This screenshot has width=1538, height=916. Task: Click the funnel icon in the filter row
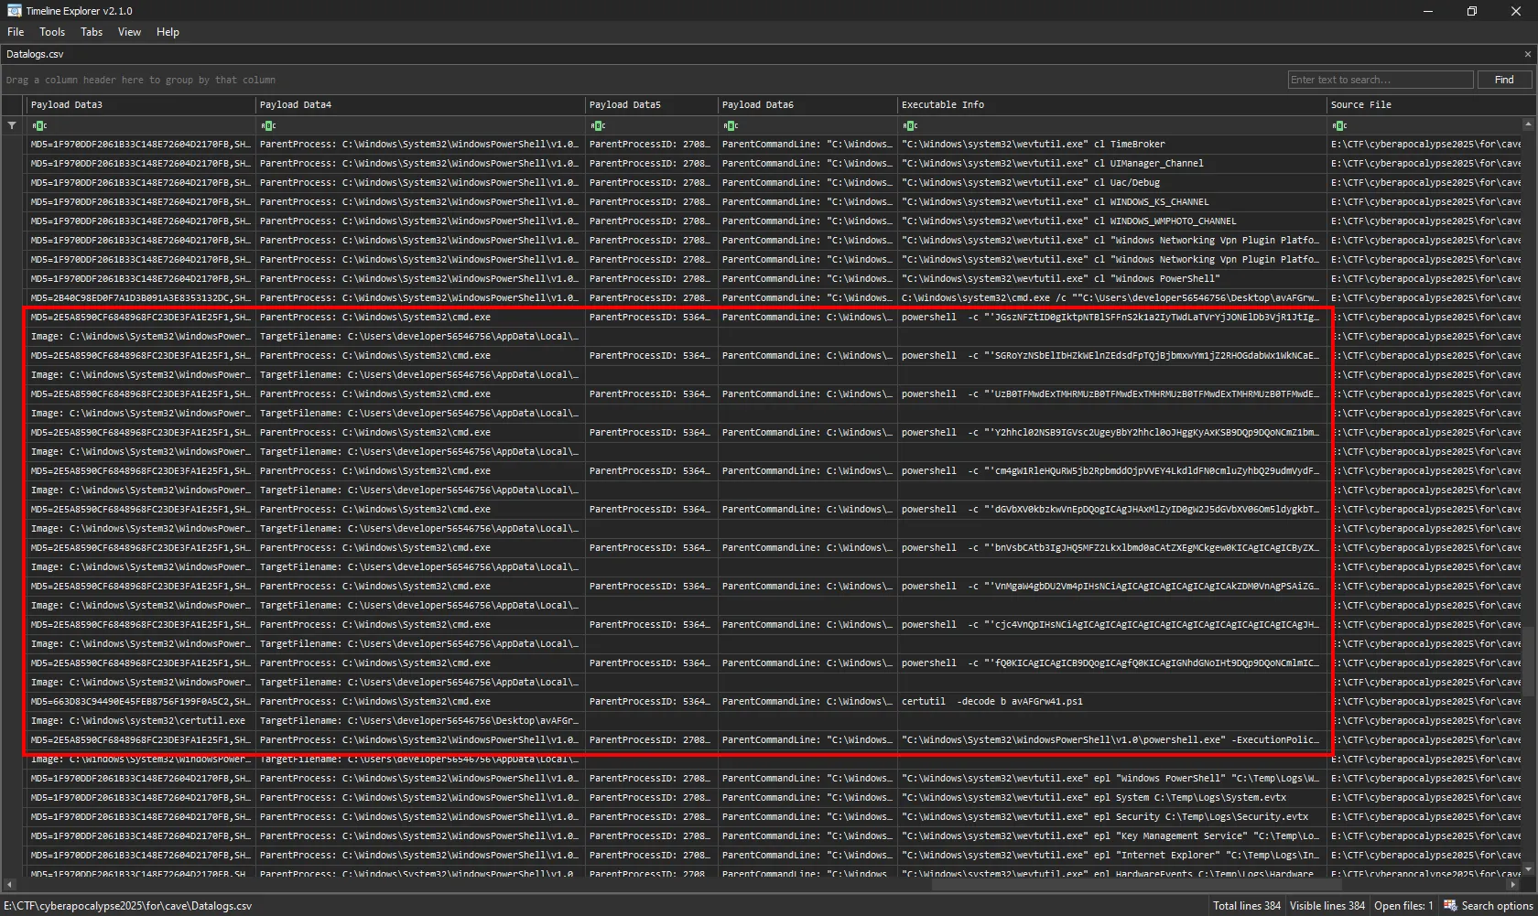[x=12, y=125]
